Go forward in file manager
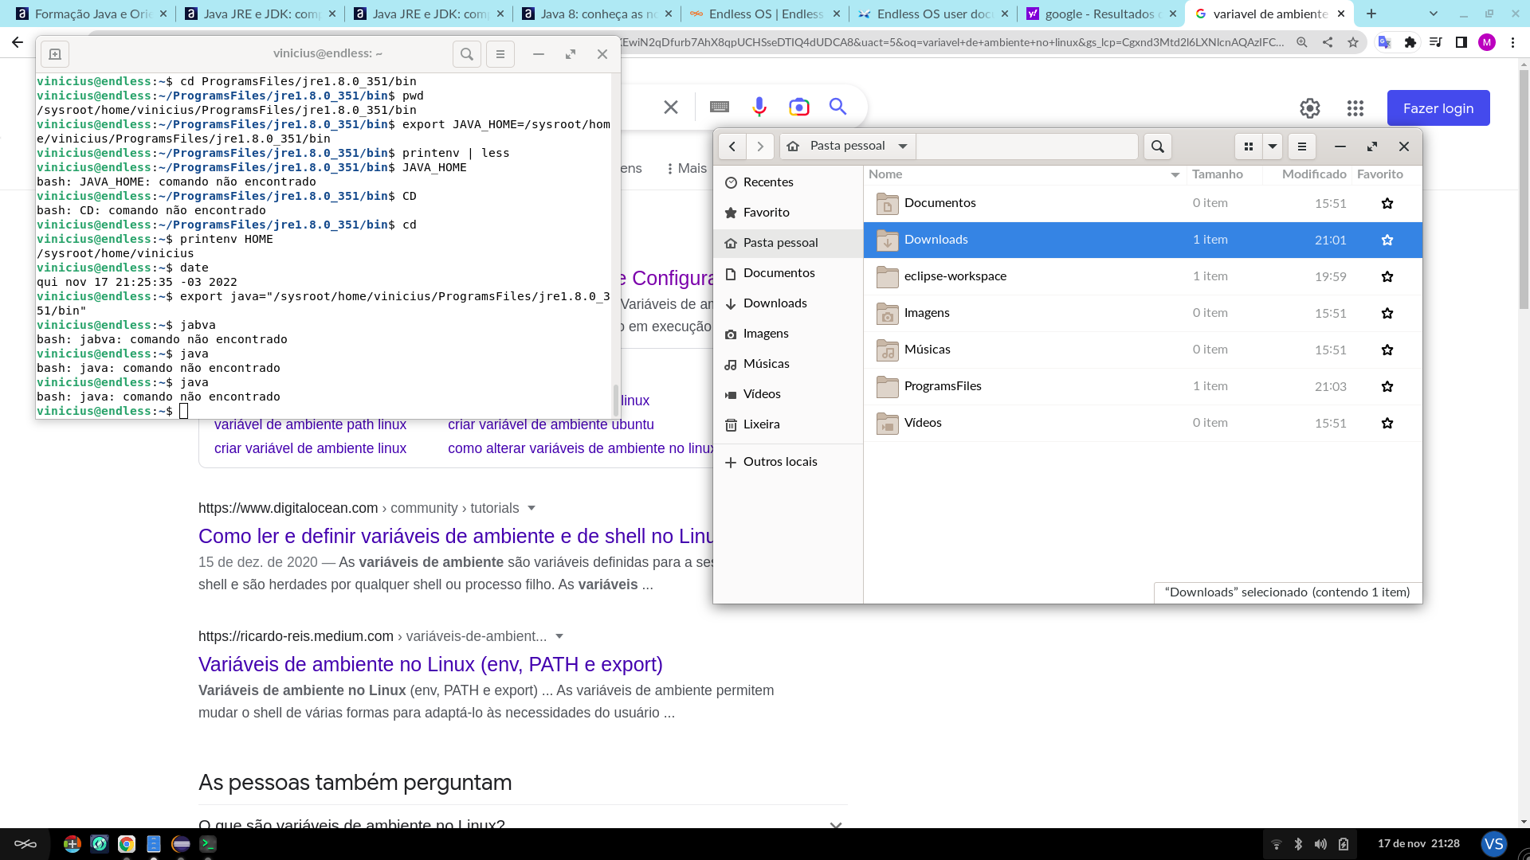This screenshot has width=1530, height=860. [760, 147]
